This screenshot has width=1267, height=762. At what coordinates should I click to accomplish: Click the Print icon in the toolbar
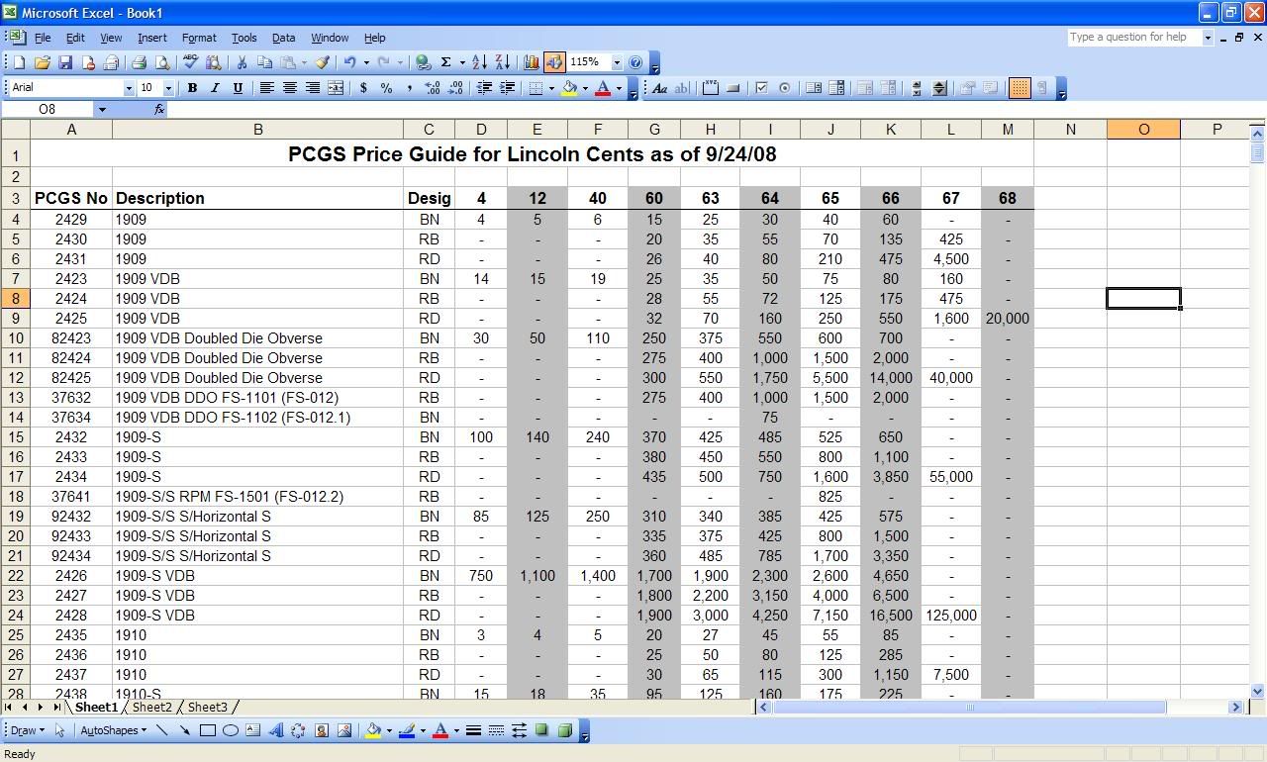(x=139, y=62)
